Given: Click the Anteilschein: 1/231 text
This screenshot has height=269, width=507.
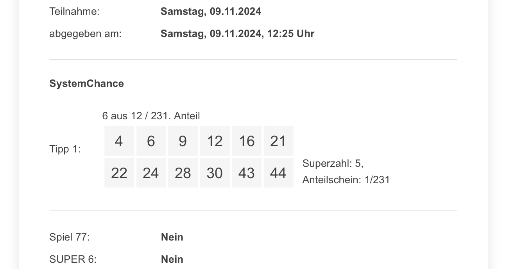Looking at the screenshot, I should pos(346,180).
